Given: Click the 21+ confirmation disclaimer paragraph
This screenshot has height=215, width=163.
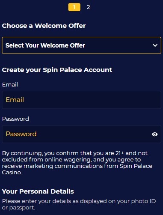Looking at the screenshot, I should tap(77, 163).
